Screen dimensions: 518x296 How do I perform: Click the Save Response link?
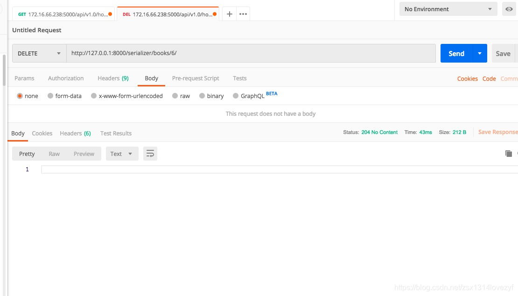pyautogui.click(x=498, y=132)
